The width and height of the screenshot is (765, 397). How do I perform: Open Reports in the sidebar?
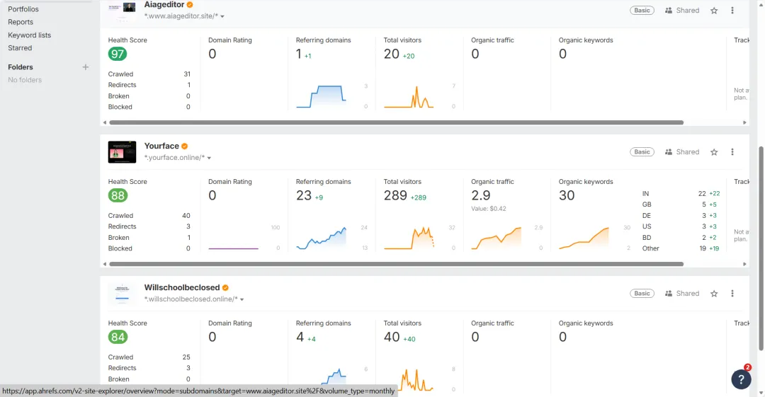(21, 22)
